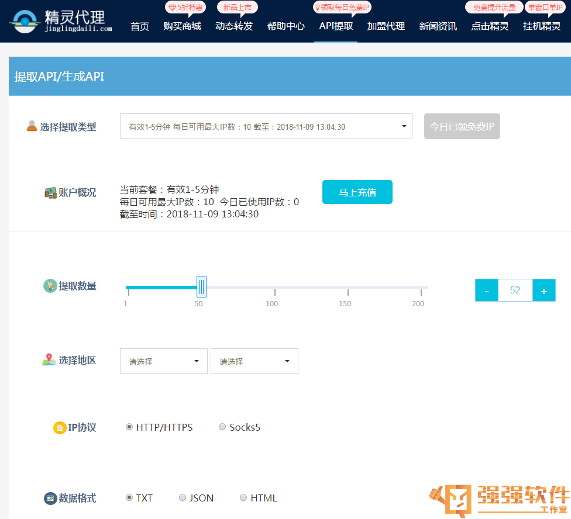Open the 选择提取类型 package dropdown
Screen dimensions: 571x519
[266, 126]
